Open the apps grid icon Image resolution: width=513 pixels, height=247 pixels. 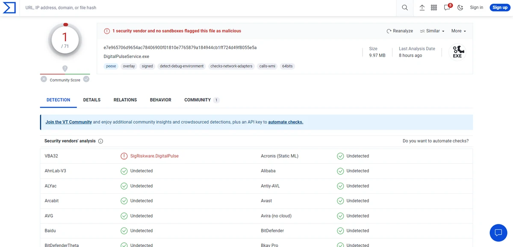tap(434, 8)
